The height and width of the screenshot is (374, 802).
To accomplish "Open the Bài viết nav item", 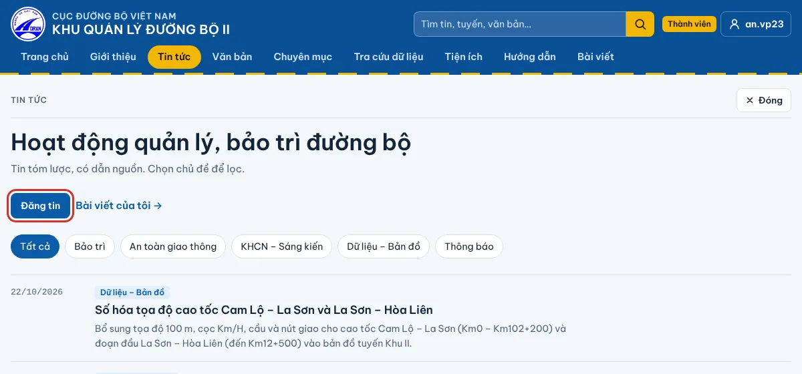I will pyautogui.click(x=595, y=57).
